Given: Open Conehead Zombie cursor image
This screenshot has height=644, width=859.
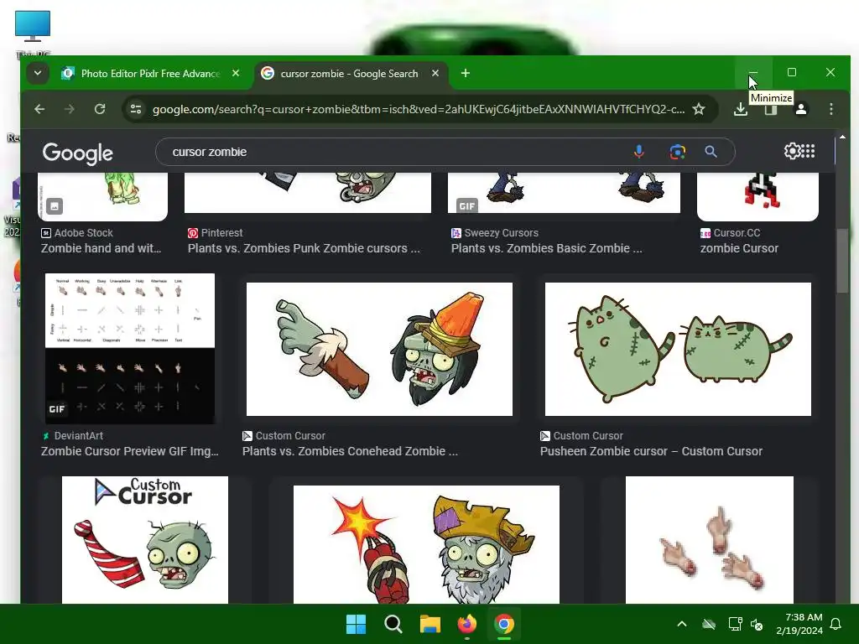Looking at the screenshot, I should point(379,349).
